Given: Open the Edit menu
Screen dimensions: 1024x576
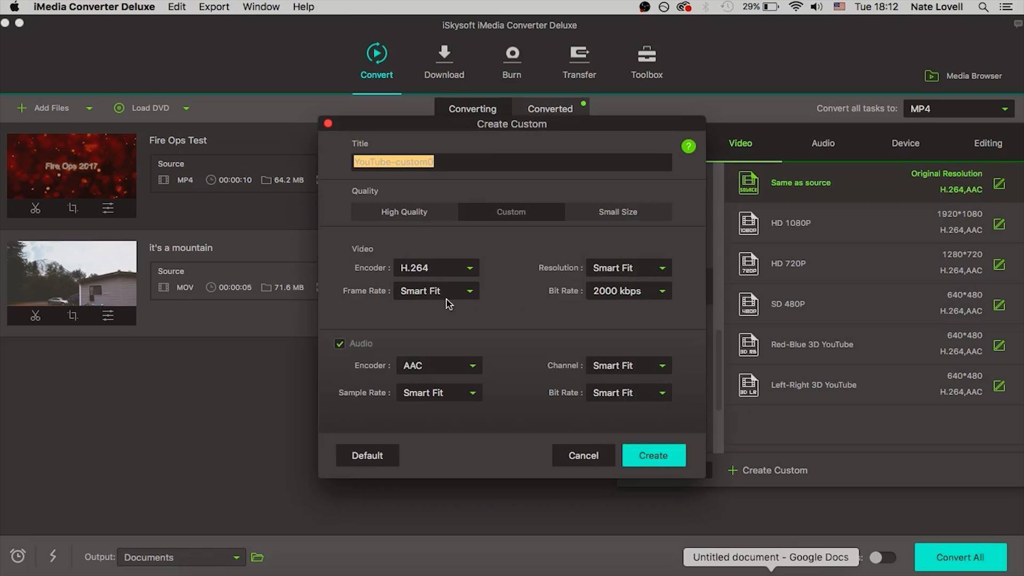Looking at the screenshot, I should click(x=177, y=7).
